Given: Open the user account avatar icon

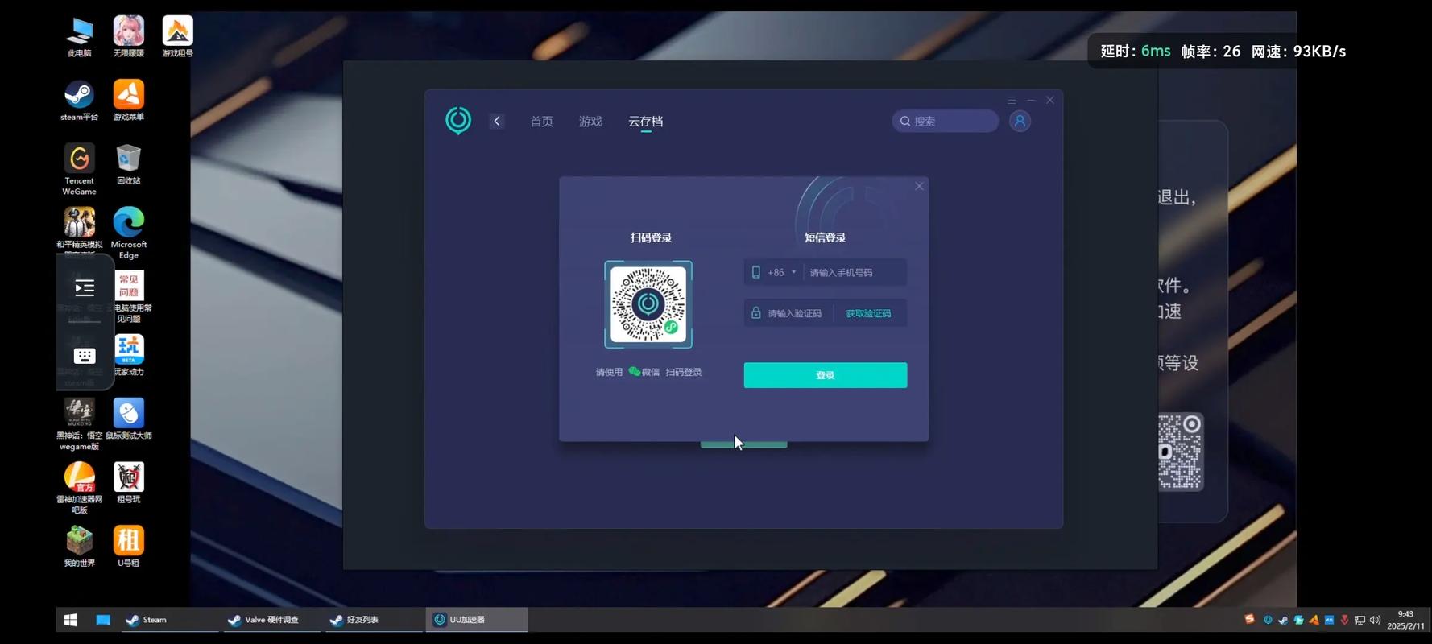Looking at the screenshot, I should pos(1020,121).
